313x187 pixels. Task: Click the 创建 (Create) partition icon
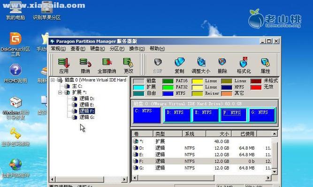pos(158,65)
